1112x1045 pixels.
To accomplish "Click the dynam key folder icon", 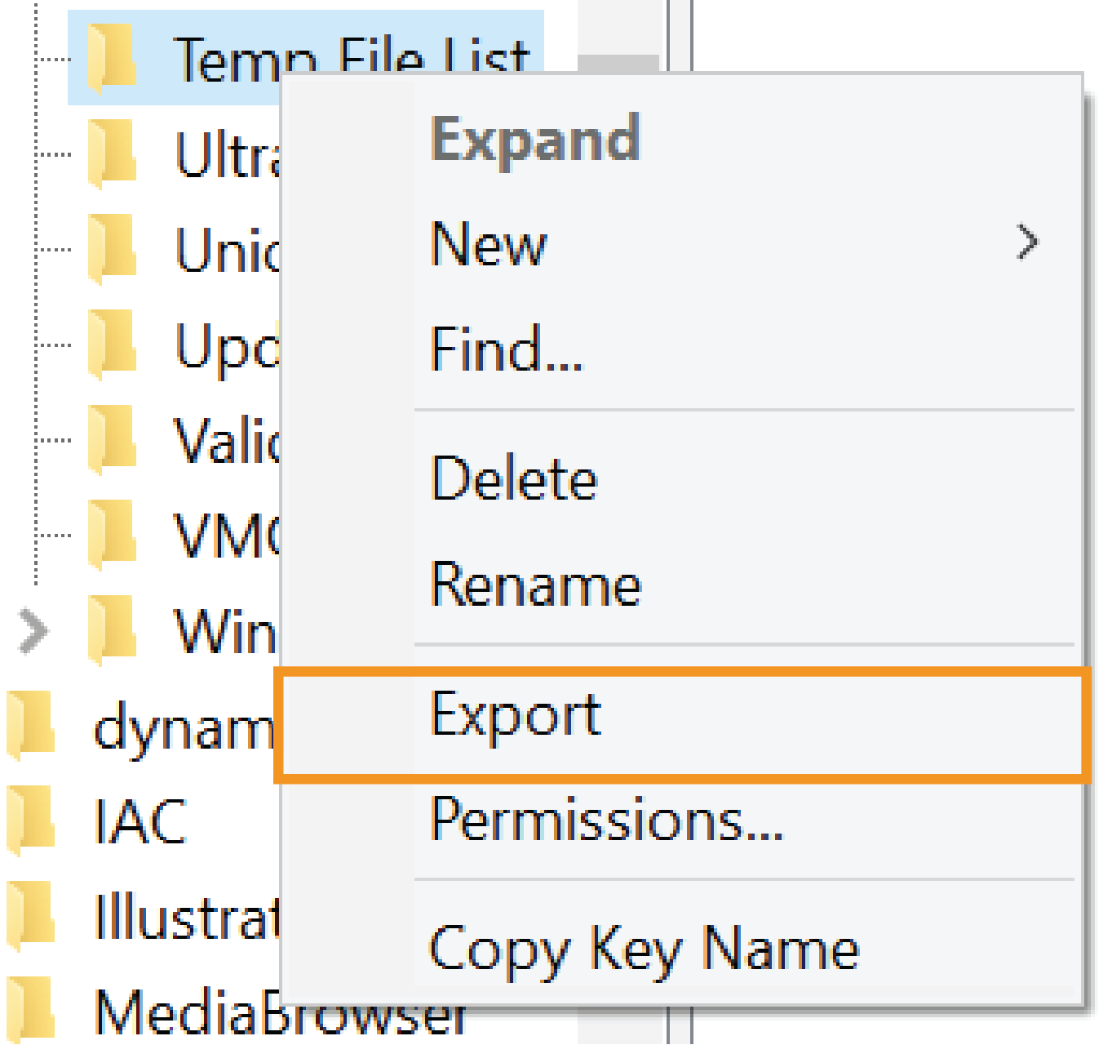I will coord(29,723).
